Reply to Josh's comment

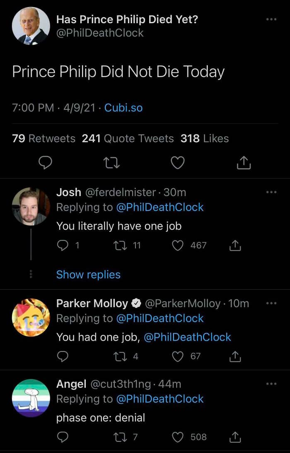click(62, 245)
